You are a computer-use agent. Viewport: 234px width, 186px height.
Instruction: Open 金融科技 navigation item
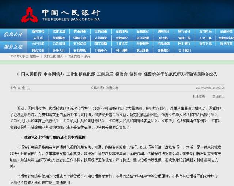pyautogui.click(x=226, y=31)
